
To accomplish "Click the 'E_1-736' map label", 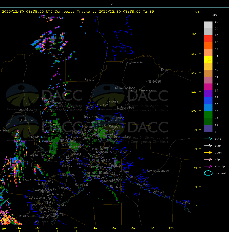I will pos(155,82).
